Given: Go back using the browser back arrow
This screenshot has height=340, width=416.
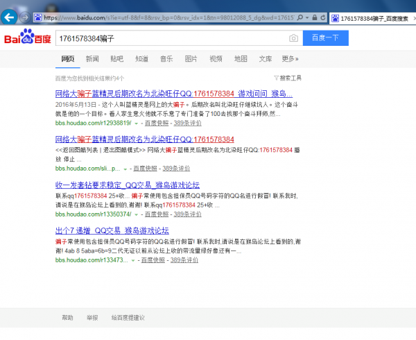Looking at the screenshot, I should pyautogui.click(x=9, y=18).
